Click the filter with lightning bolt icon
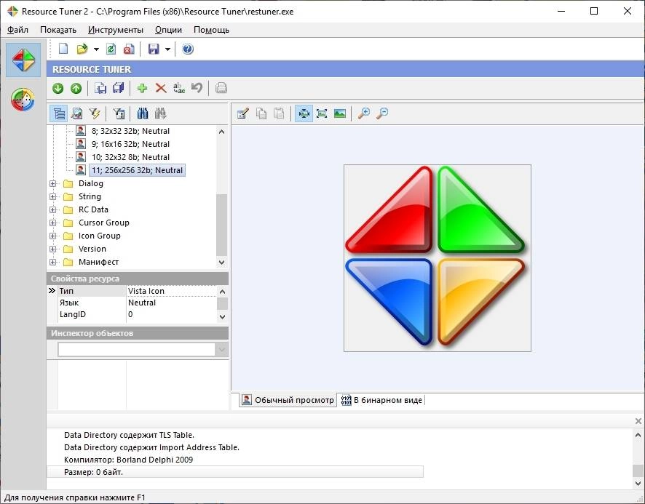 95,113
